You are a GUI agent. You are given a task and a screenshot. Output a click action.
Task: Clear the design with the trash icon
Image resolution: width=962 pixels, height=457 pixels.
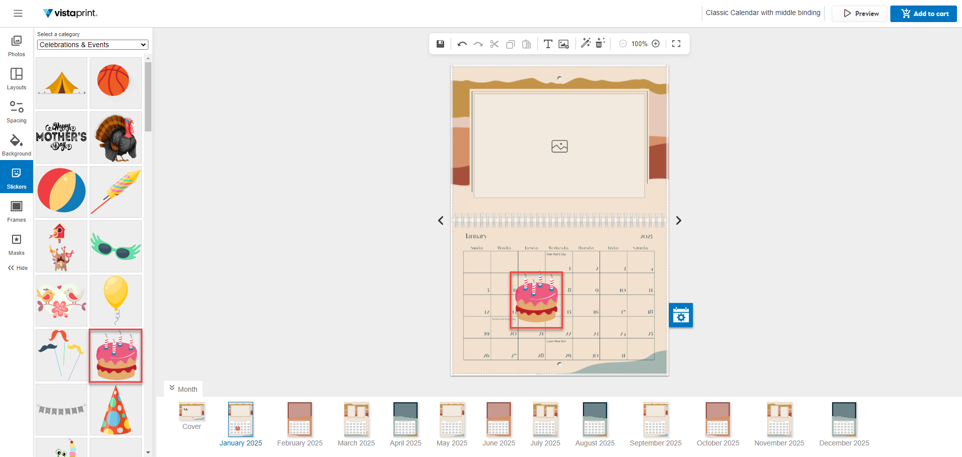coord(600,43)
